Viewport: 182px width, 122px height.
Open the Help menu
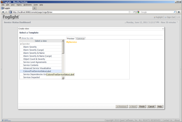(x=41, y=5)
